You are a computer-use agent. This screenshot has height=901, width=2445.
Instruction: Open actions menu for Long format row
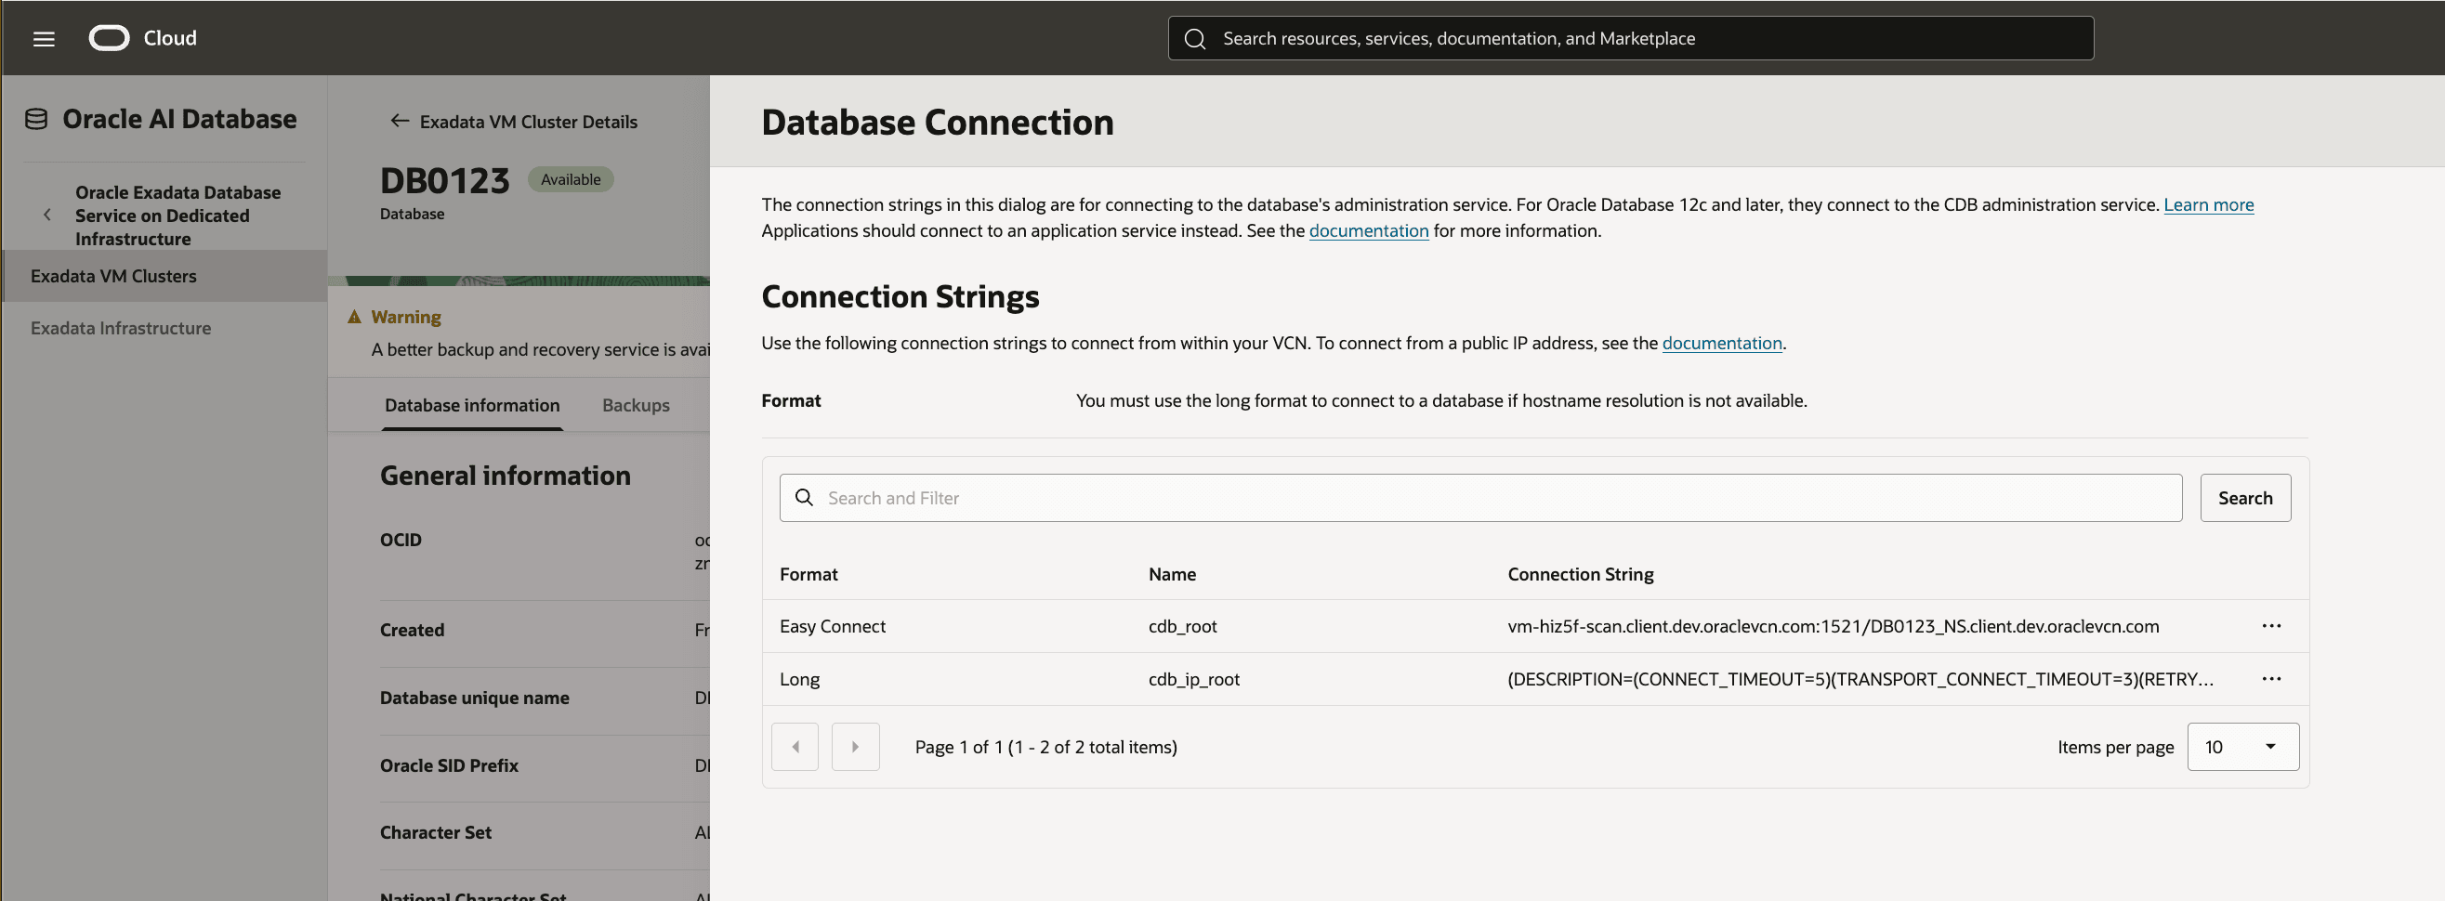(x=2270, y=679)
